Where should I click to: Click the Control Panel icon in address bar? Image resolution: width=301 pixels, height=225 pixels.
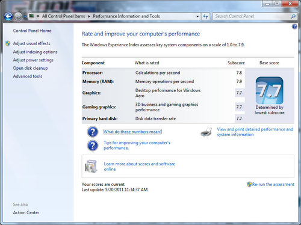(x=31, y=16)
